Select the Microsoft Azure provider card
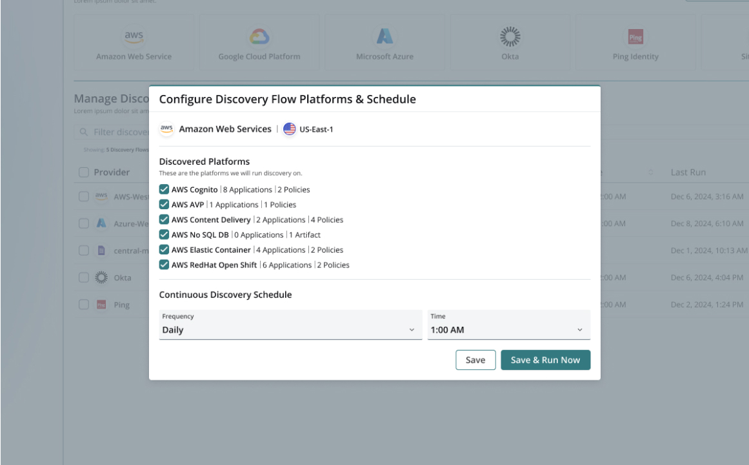Image resolution: width=749 pixels, height=465 pixels. click(x=384, y=43)
